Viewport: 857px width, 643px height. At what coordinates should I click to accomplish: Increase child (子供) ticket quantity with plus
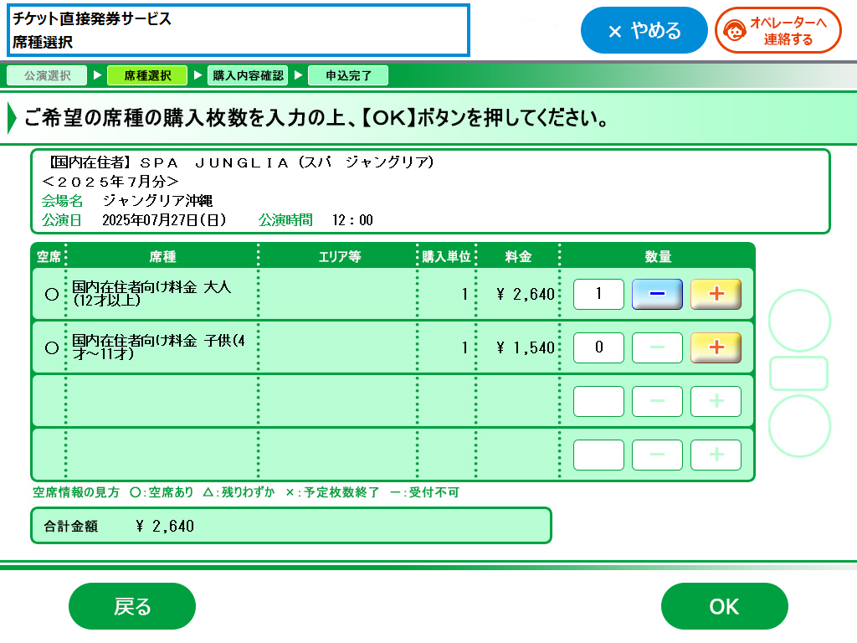coord(716,347)
